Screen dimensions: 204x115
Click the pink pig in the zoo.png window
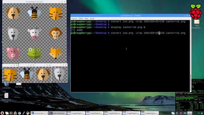(x=13, y=53)
